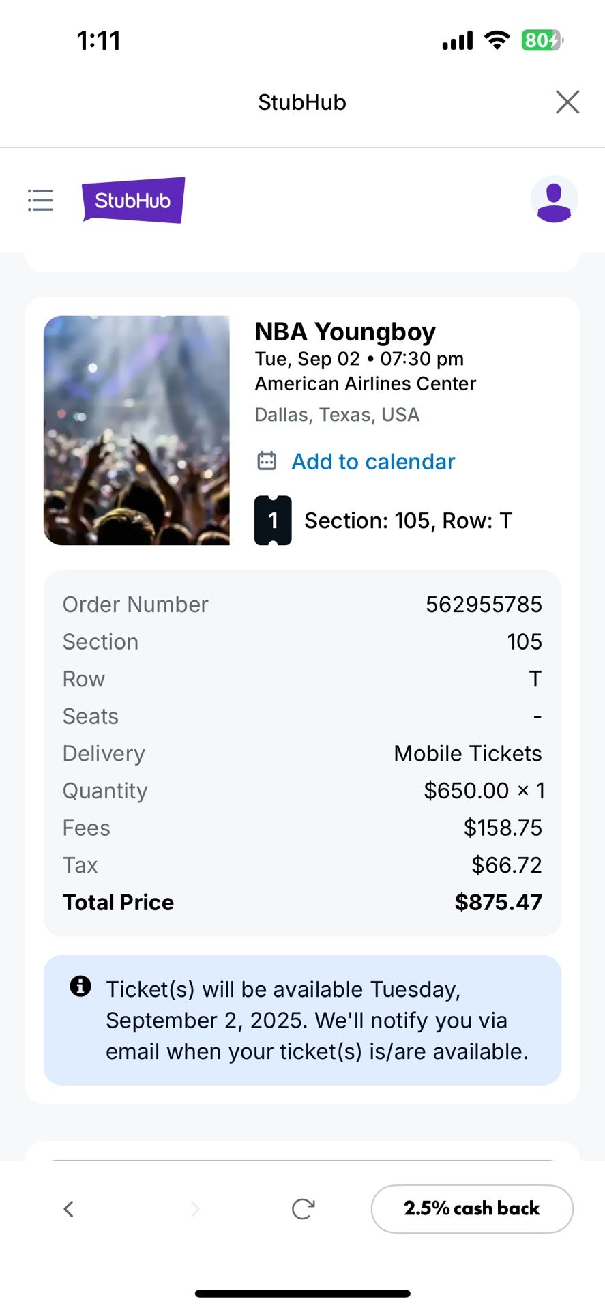605x1310 pixels.
Task: Tap the battery indicator in status bar
Action: click(x=542, y=41)
